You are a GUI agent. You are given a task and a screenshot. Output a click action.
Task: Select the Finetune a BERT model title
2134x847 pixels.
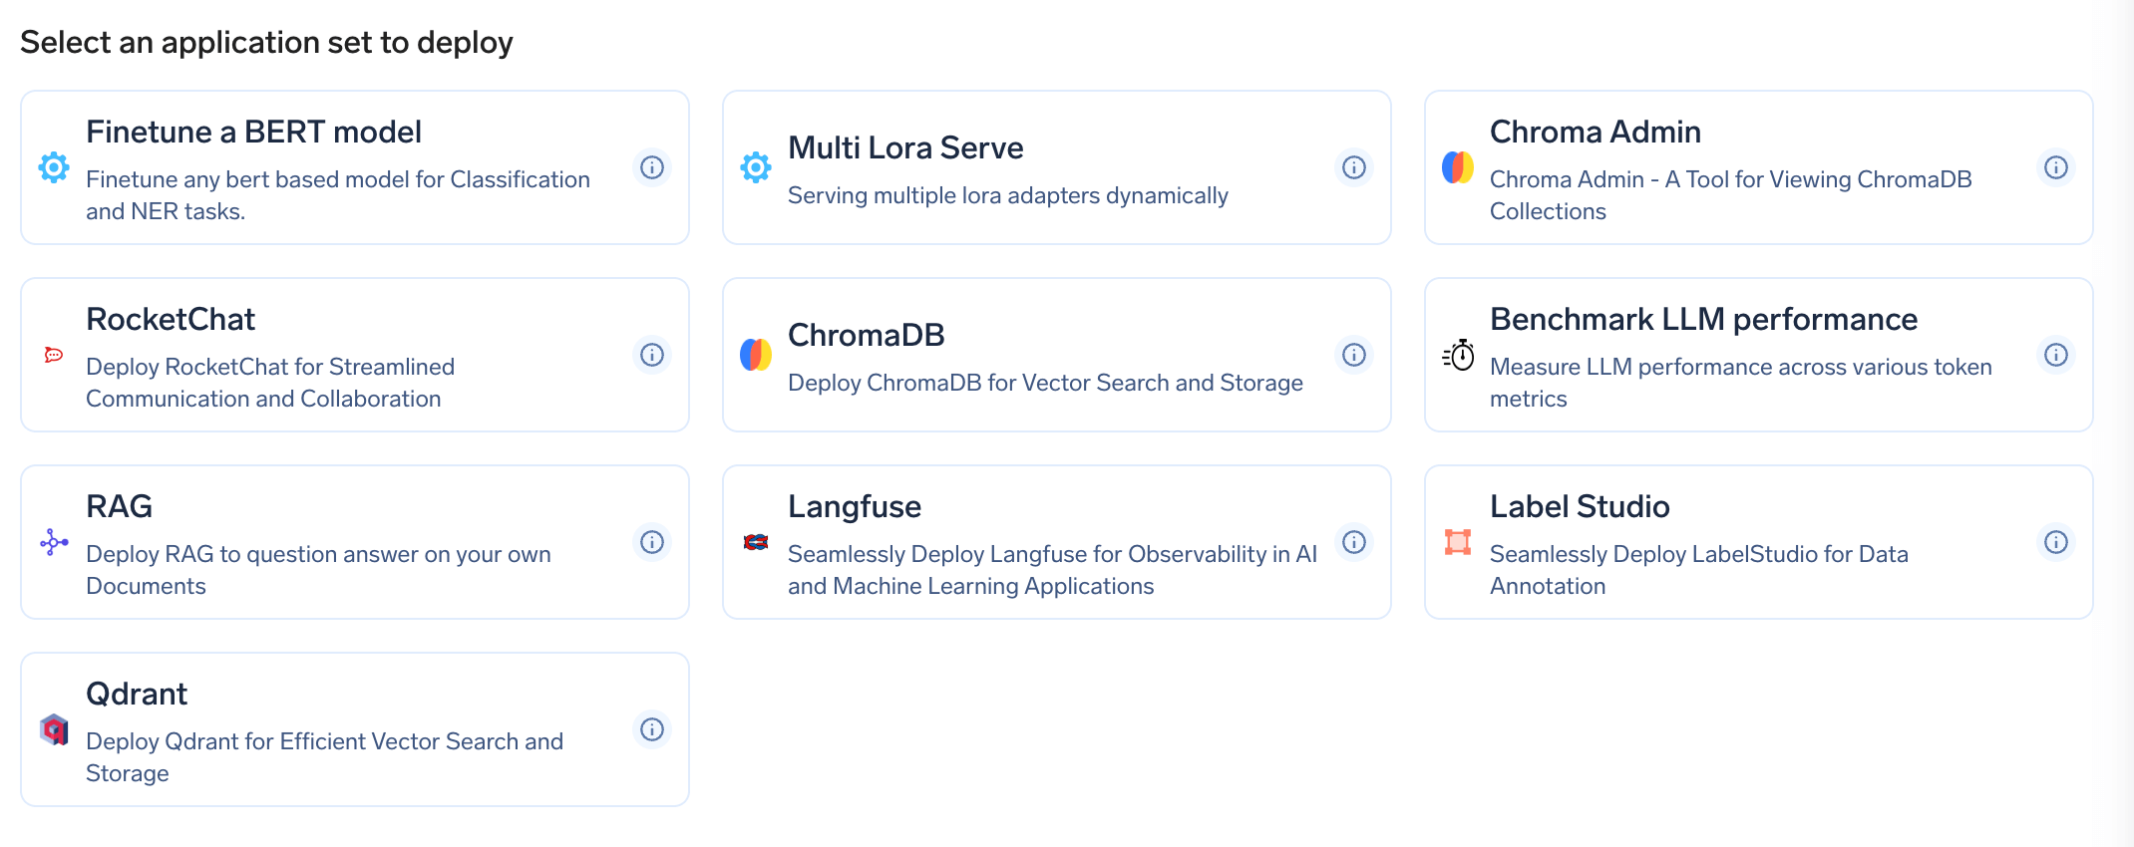pyautogui.click(x=253, y=132)
